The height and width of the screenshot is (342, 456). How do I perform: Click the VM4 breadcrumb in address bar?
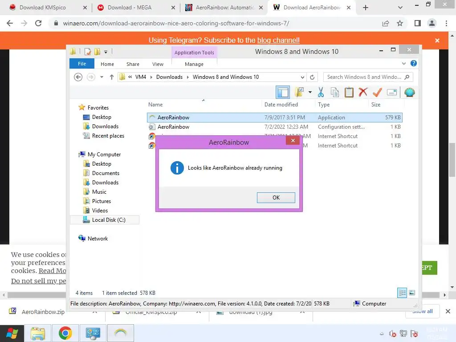[x=140, y=77]
